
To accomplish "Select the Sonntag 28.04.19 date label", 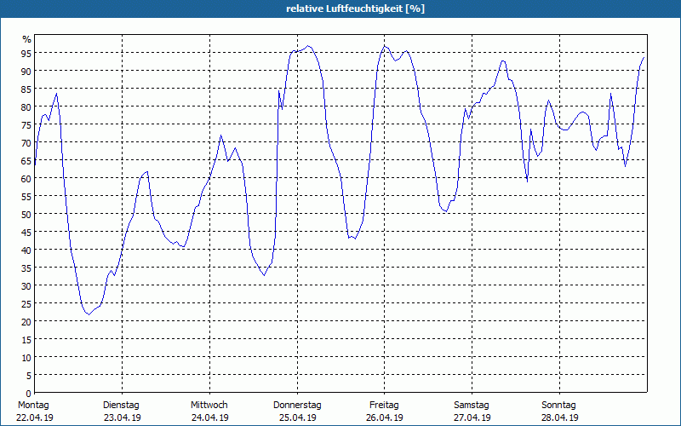I will [x=559, y=412].
